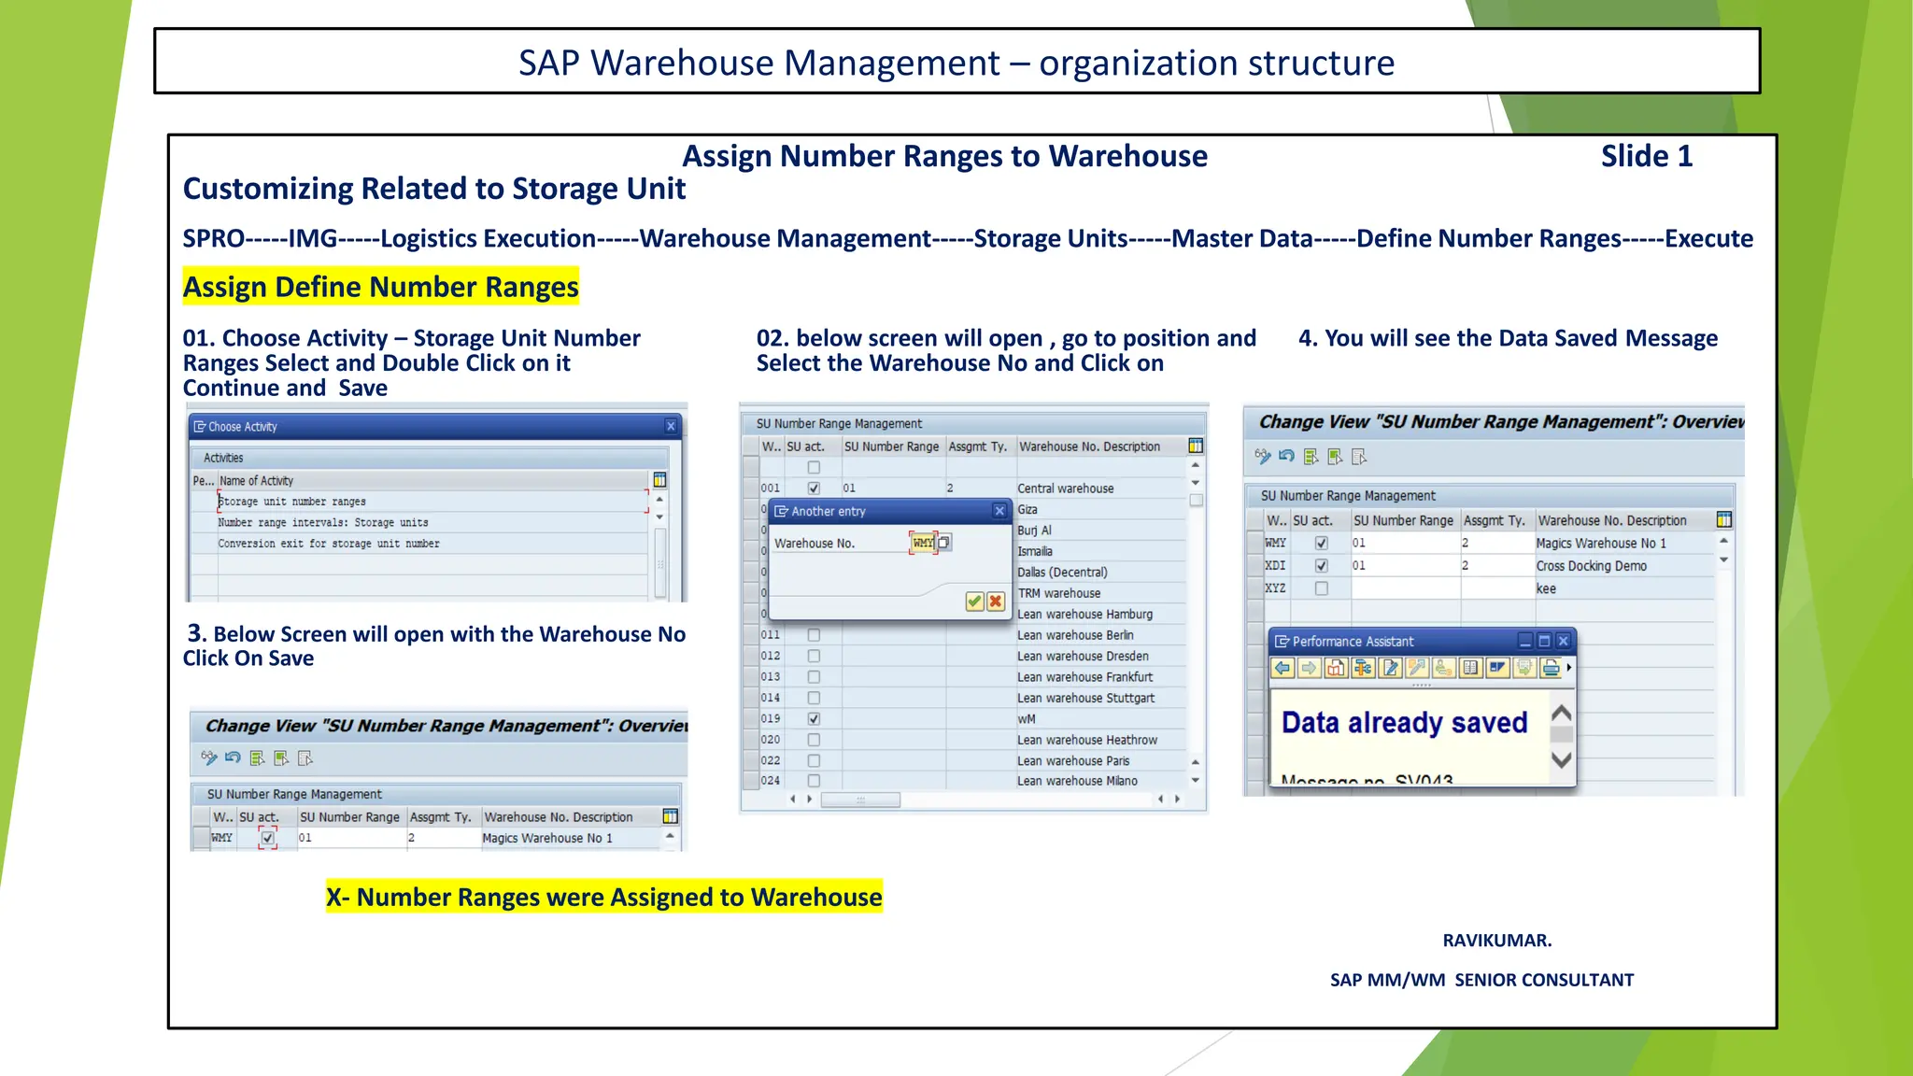Open Glossary book icon in Performance Assistant
The width and height of the screenshot is (1913, 1076).
[x=1471, y=668]
